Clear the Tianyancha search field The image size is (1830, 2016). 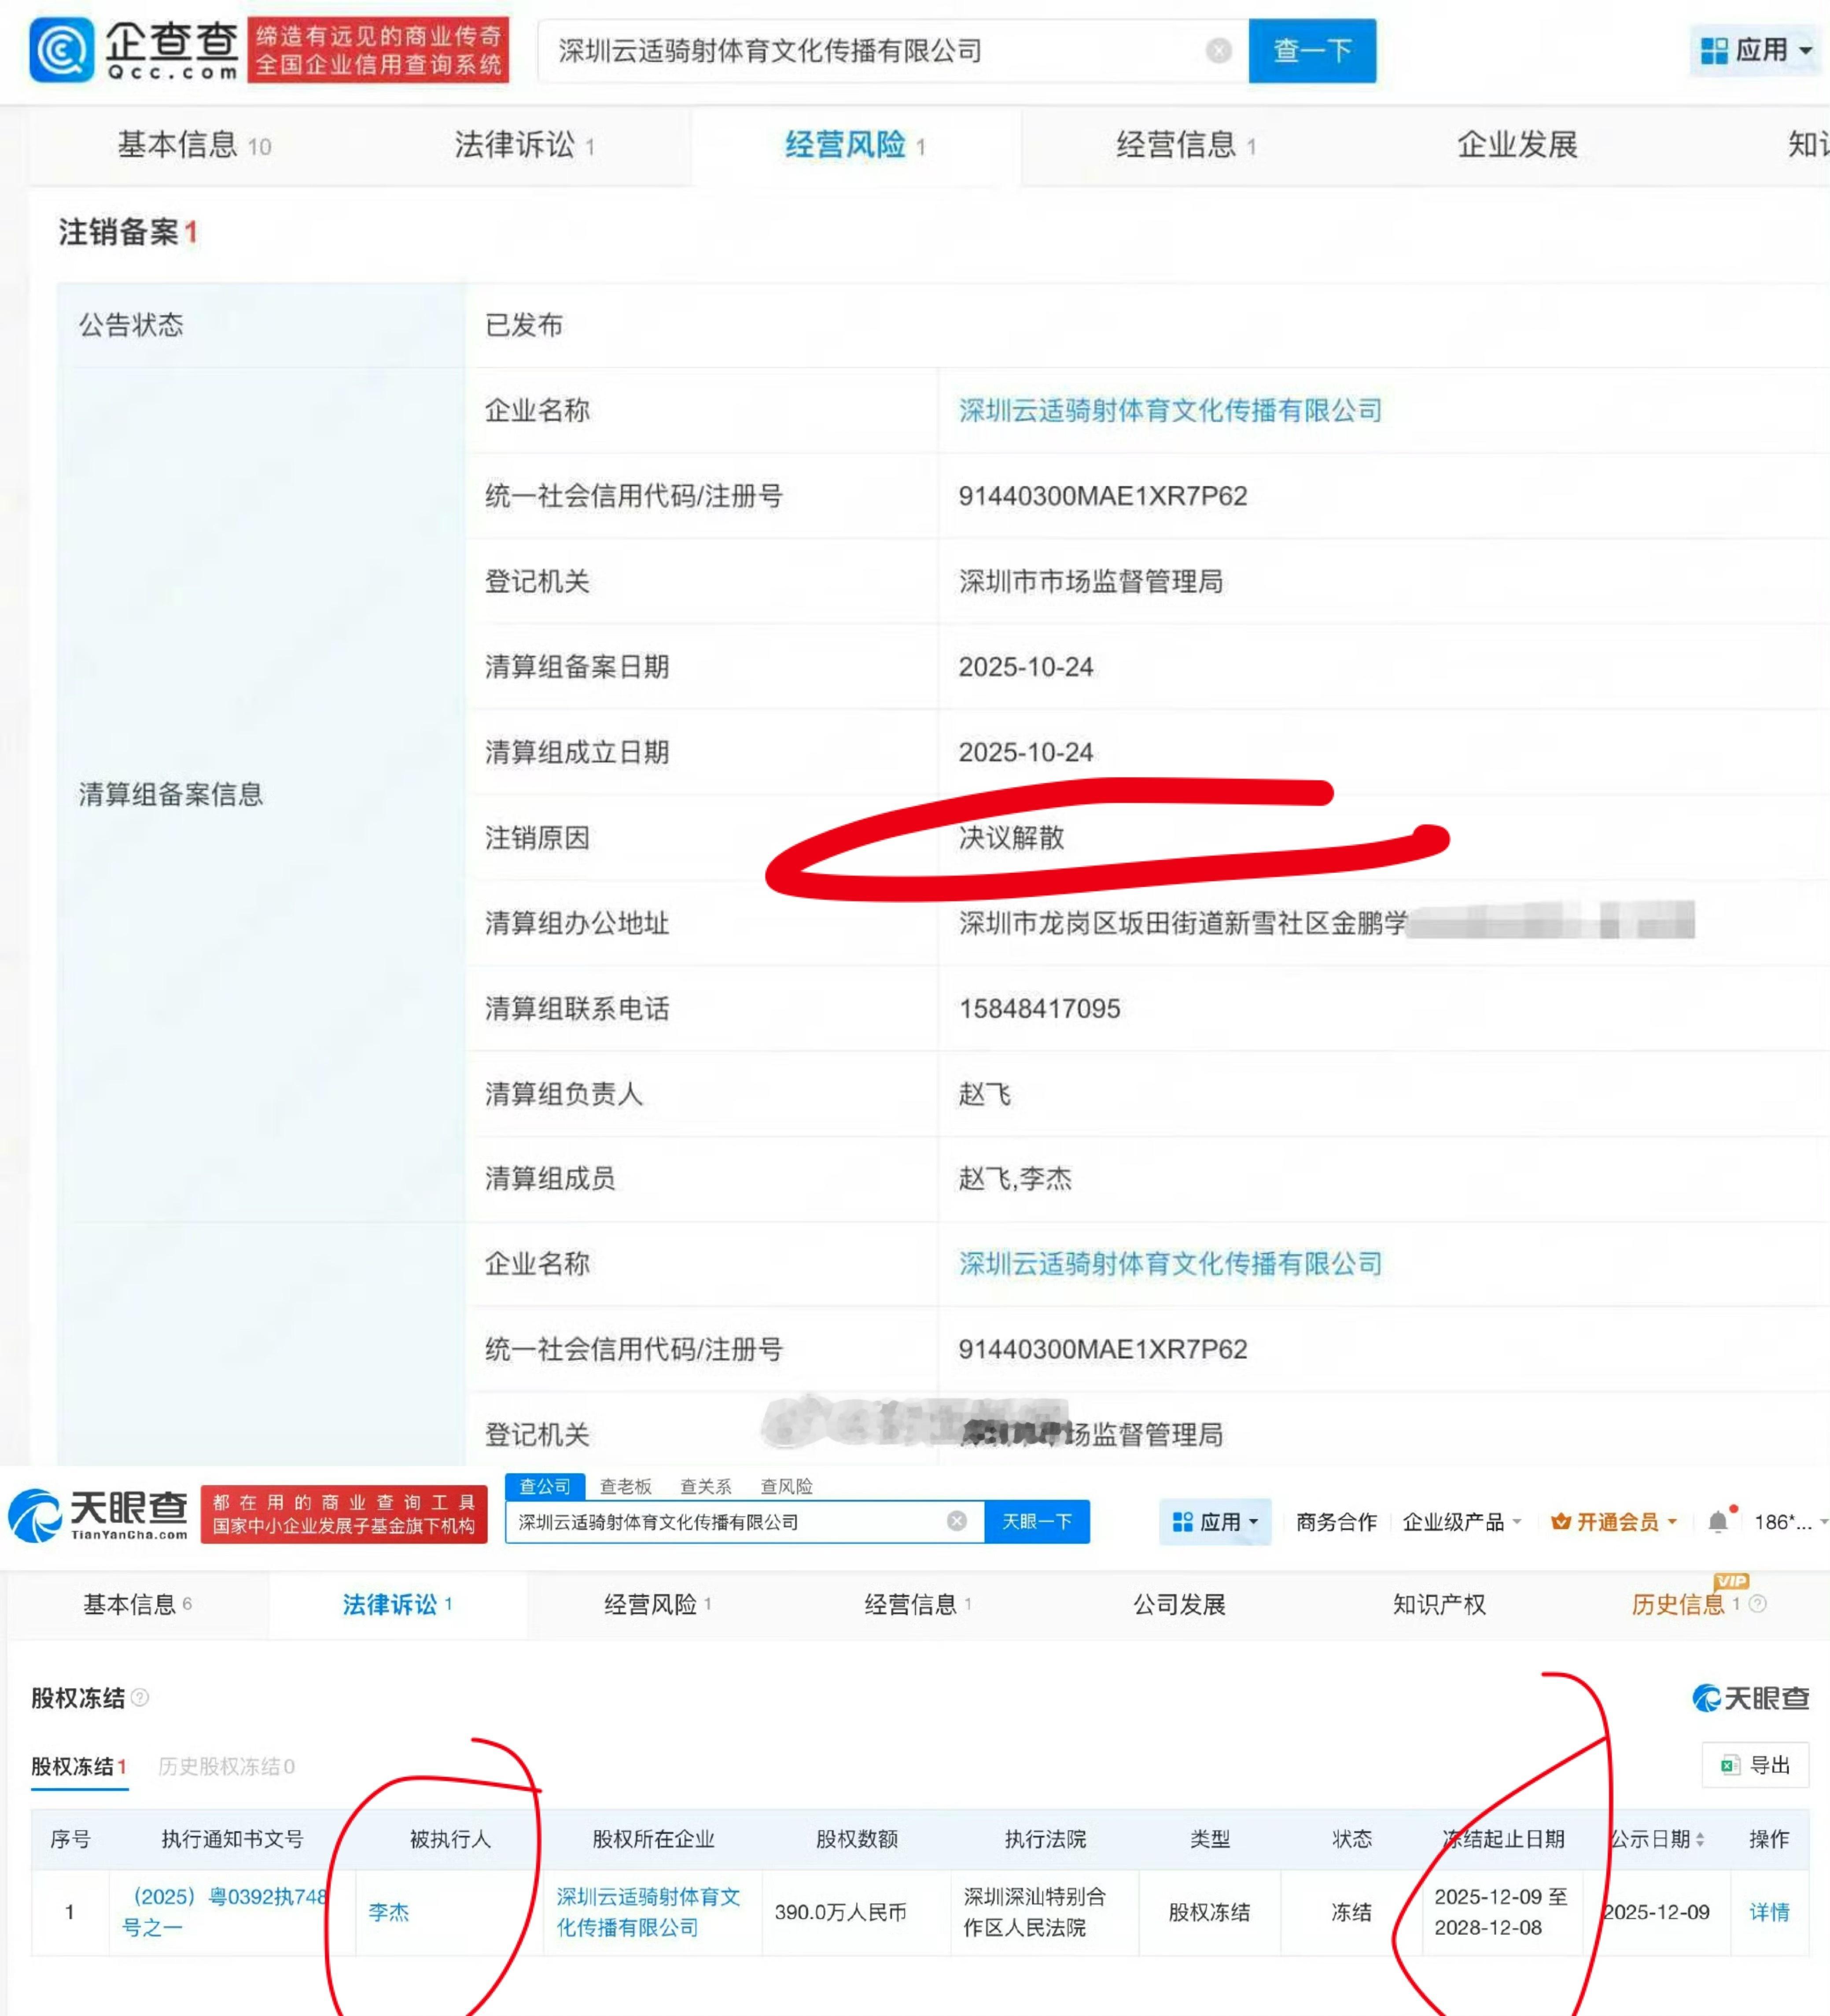[957, 1521]
